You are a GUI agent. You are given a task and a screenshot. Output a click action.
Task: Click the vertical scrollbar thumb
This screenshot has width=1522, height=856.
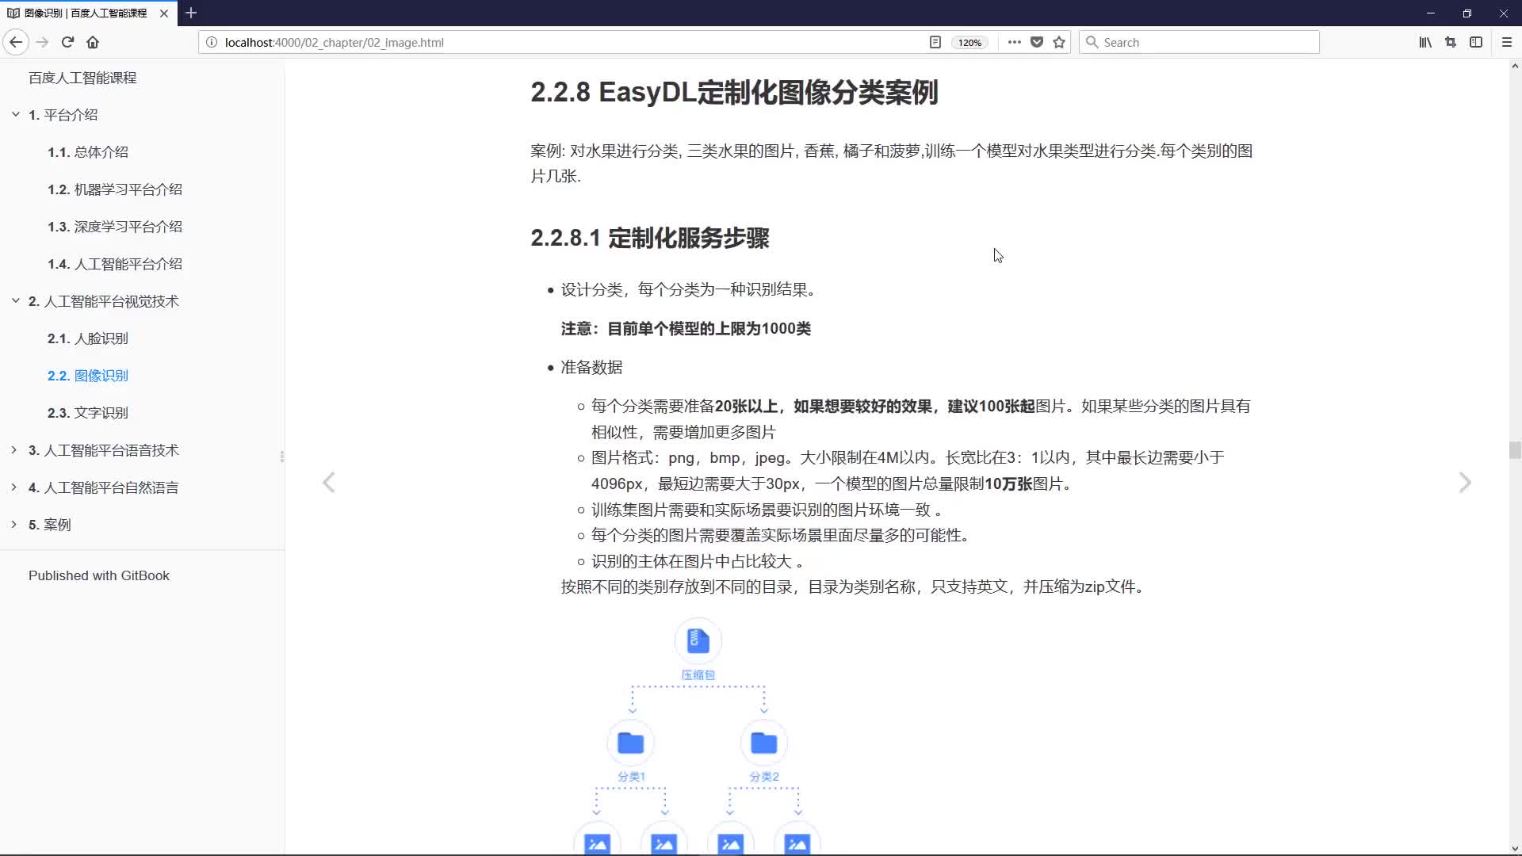click(1515, 450)
